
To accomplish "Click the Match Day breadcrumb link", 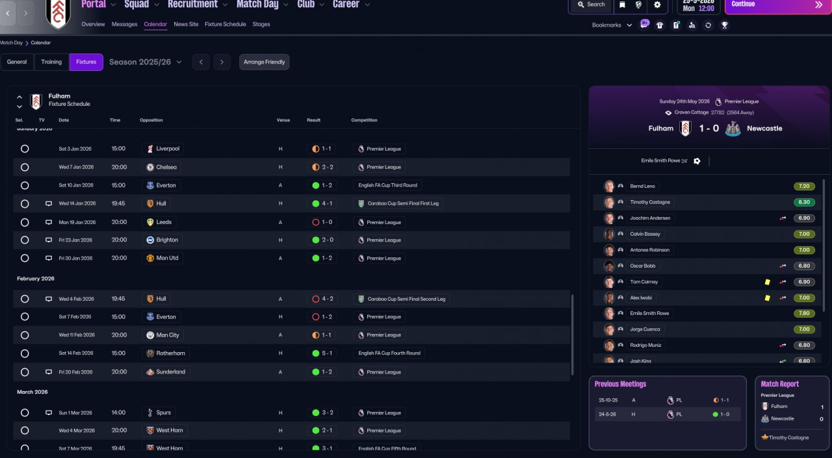I will 11,43.
